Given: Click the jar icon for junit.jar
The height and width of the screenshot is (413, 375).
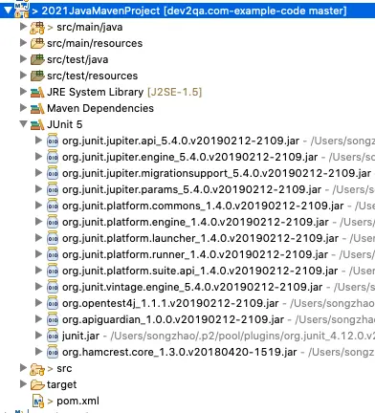Looking at the screenshot, I should click(53, 336).
